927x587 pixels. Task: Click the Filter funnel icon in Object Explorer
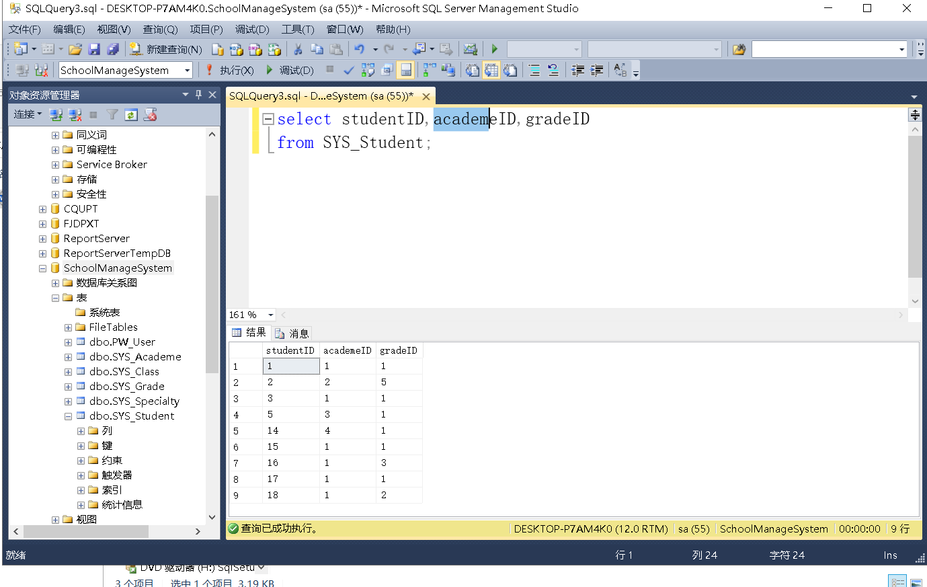tap(112, 115)
